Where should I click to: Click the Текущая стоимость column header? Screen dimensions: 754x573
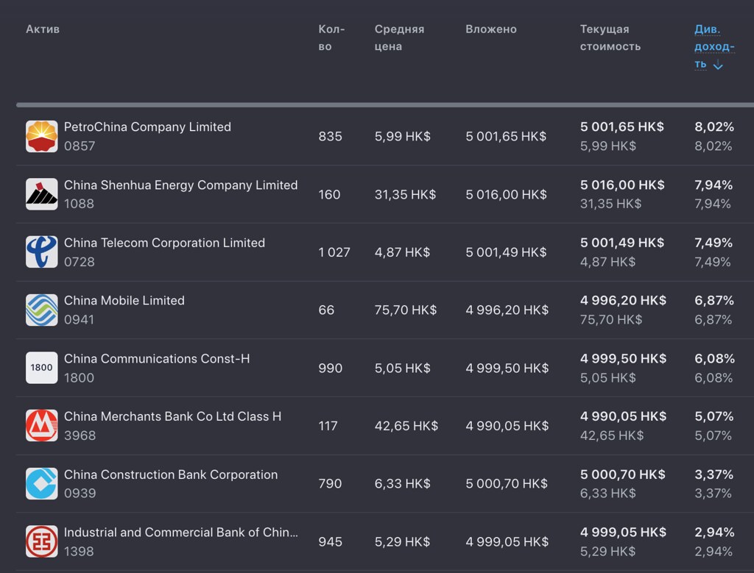click(x=610, y=38)
